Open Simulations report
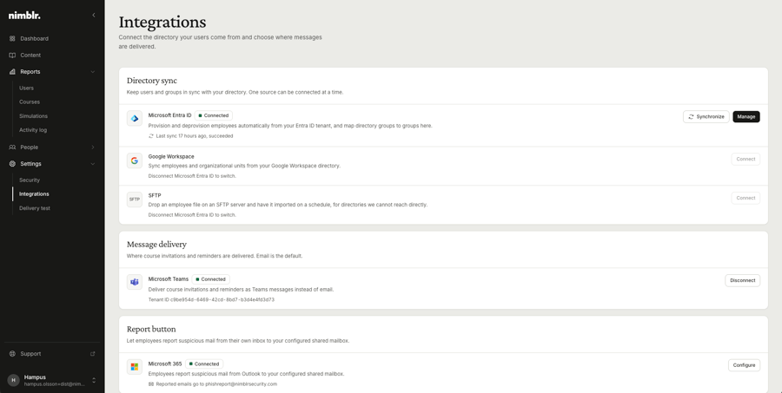This screenshot has height=393, width=782. [33, 116]
